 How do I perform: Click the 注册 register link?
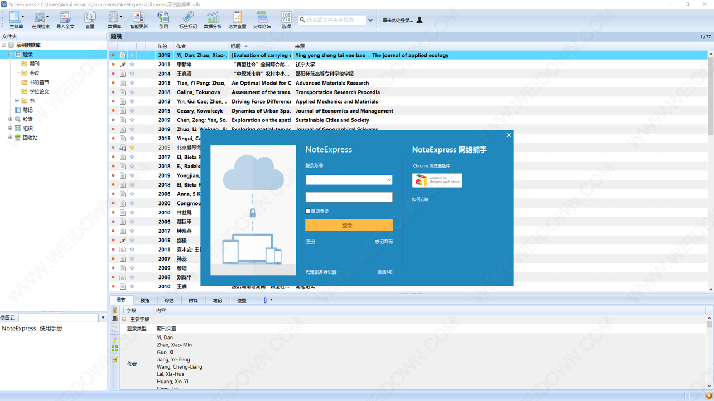click(310, 241)
